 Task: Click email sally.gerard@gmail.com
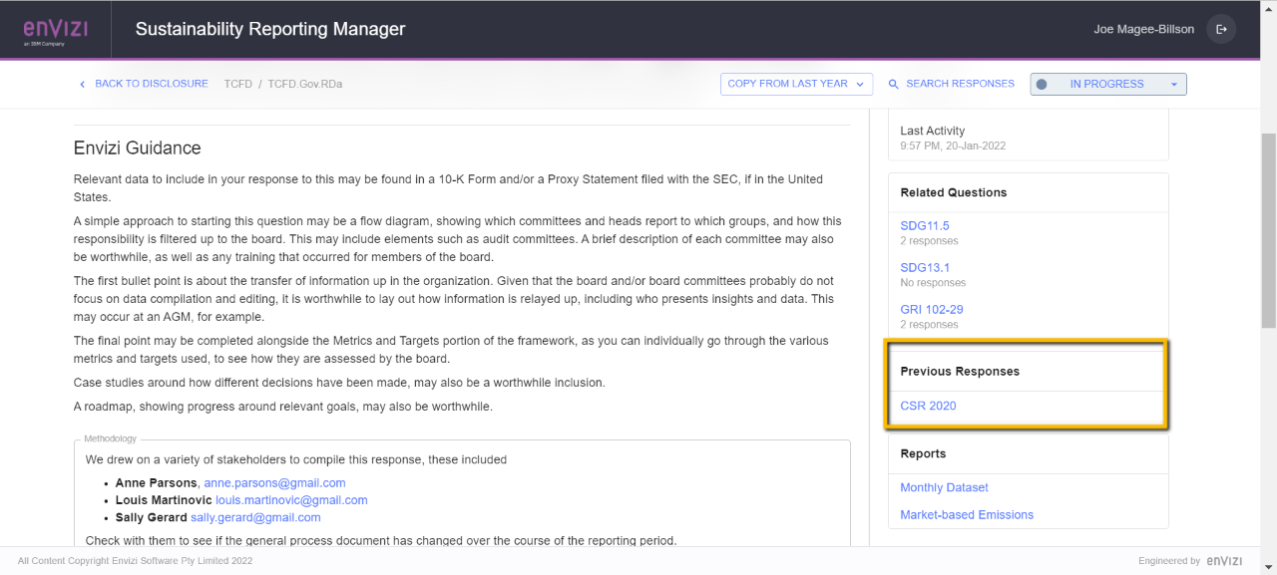255,518
